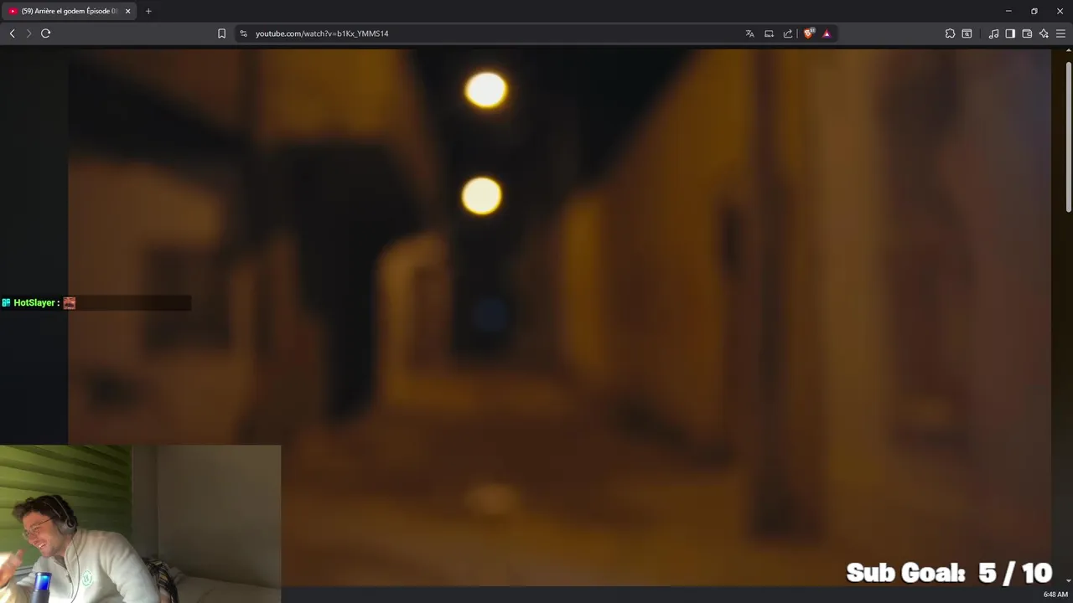Screen dimensions: 1073x603
Task: Click the 6:48 AM clock
Action: point(1055,595)
